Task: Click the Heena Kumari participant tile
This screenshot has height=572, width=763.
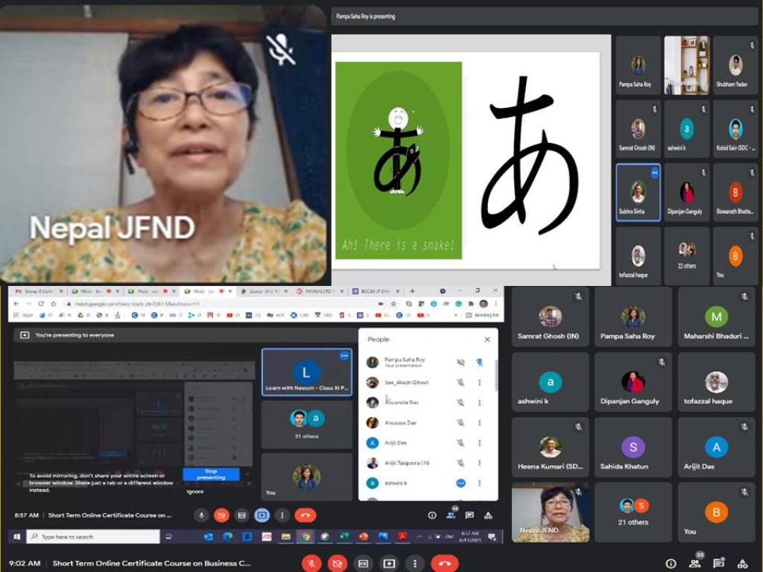Action: click(x=551, y=447)
